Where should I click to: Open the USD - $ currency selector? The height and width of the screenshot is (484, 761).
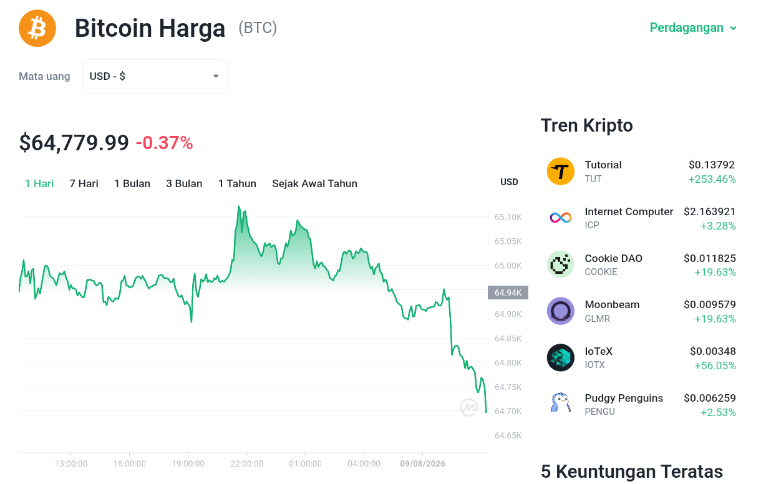155,76
